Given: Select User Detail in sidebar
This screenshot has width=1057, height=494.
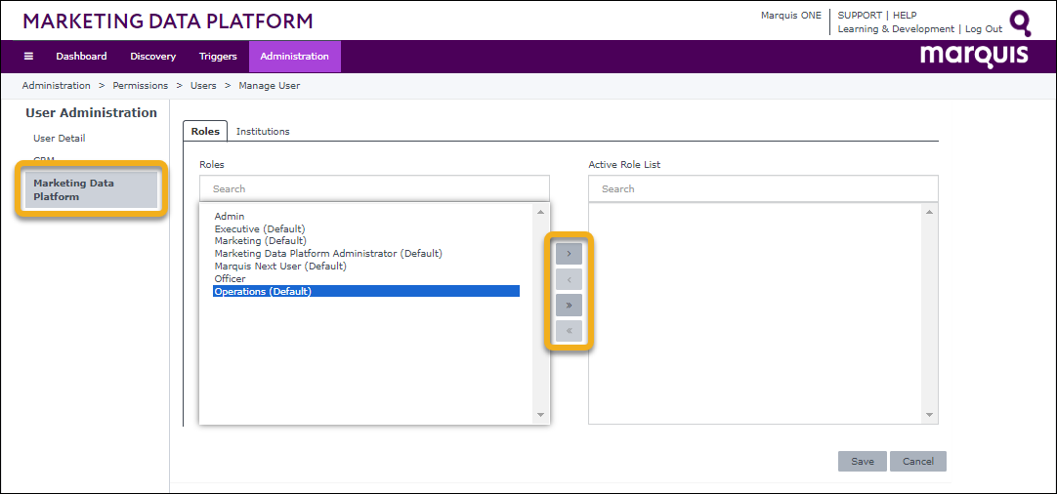Looking at the screenshot, I should point(59,138).
